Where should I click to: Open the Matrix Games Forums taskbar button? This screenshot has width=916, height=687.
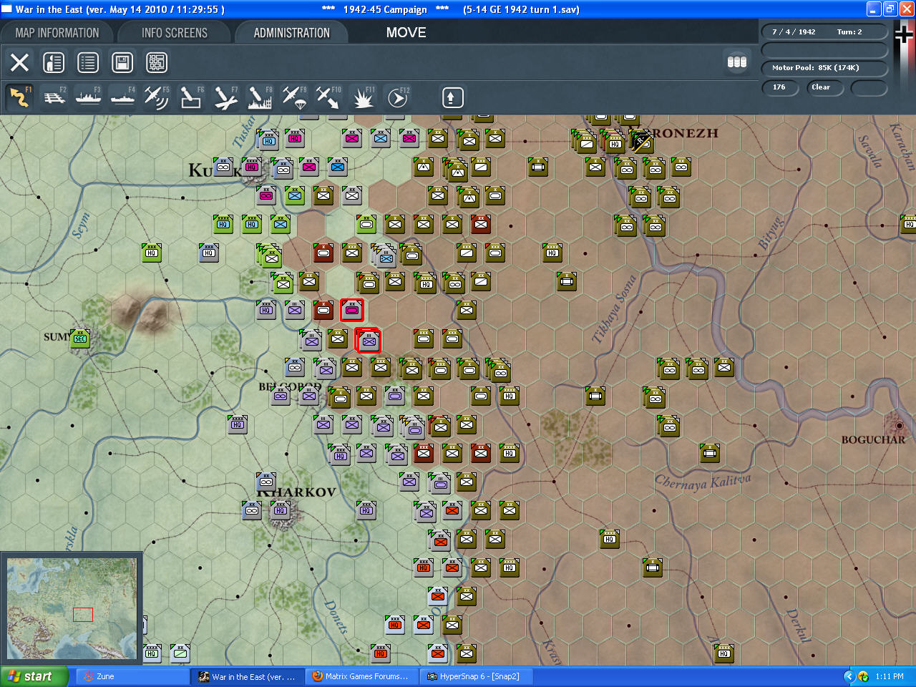click(x=362, y=676)
